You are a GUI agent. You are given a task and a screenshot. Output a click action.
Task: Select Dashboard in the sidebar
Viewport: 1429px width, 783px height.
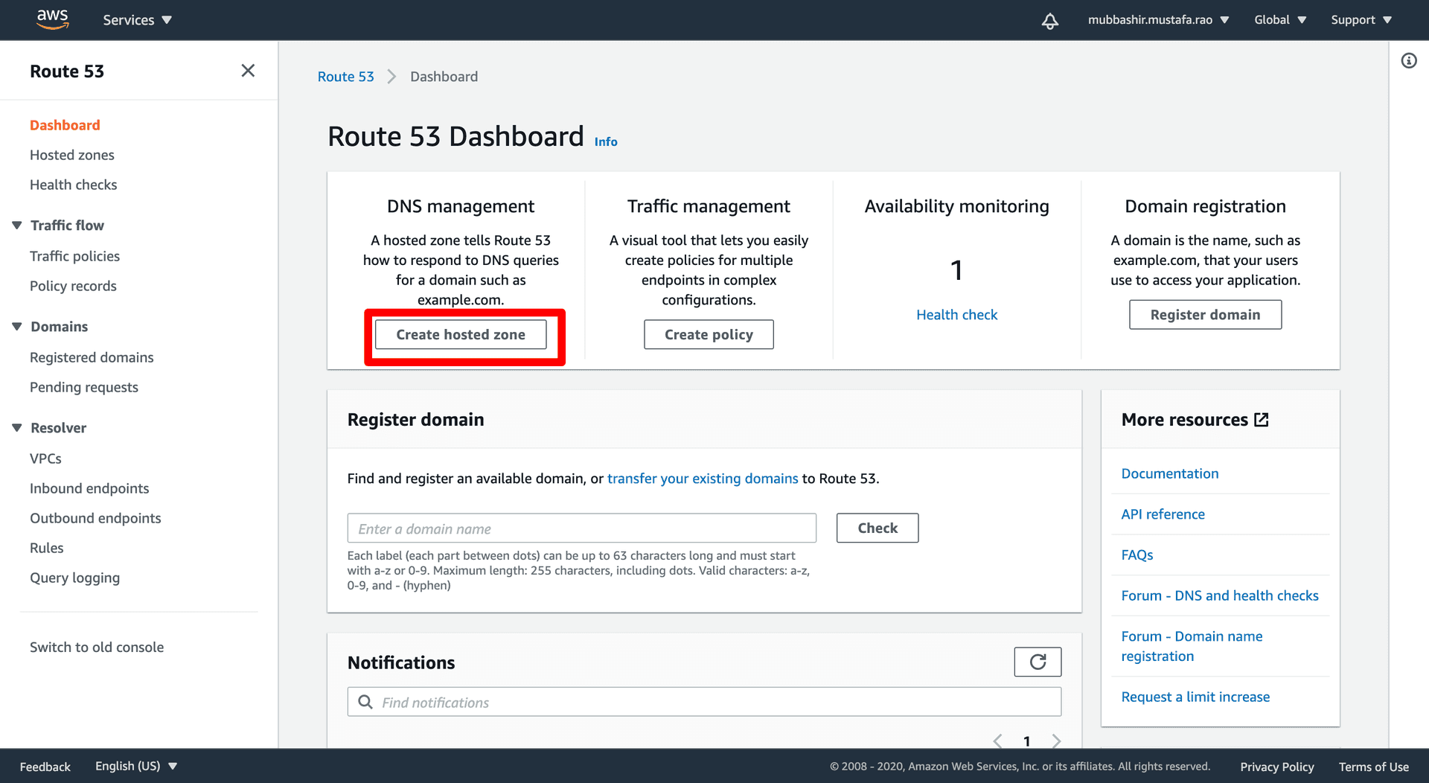[x=65, y=125]
